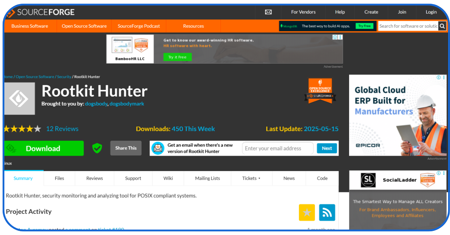
Task: Click the Project Activity heading
Action: (x=29, y=211)
